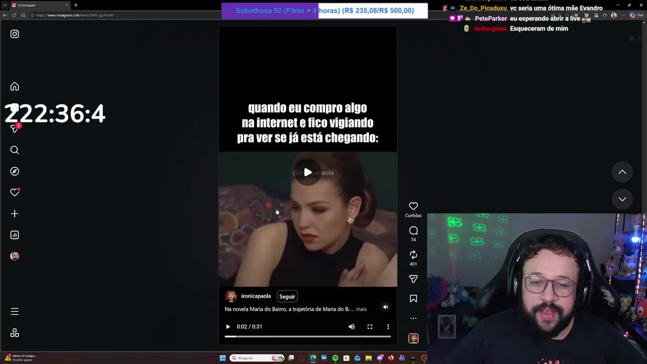Viewport: 647px width, 364px height.
Task: Open Opera browser from the taskbar
Action: click(x=302, y=358)
